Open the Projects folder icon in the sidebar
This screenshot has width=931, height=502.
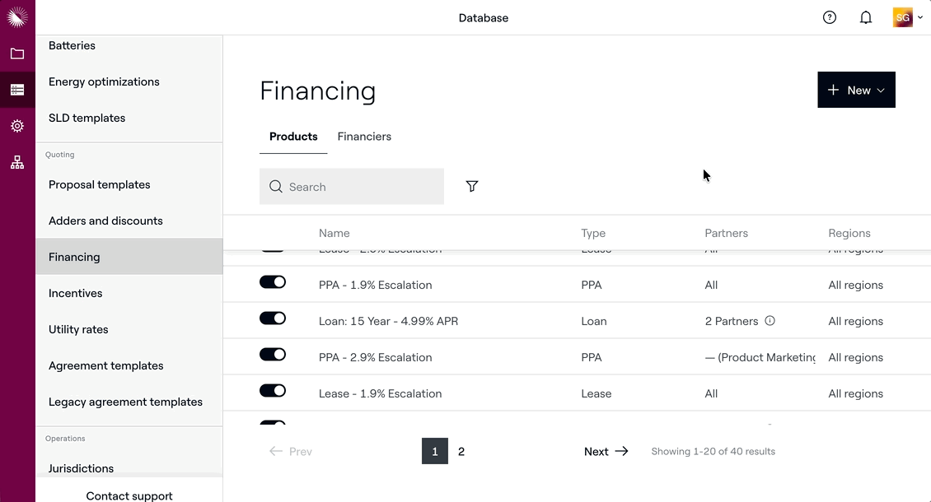[x=17, y=54]
